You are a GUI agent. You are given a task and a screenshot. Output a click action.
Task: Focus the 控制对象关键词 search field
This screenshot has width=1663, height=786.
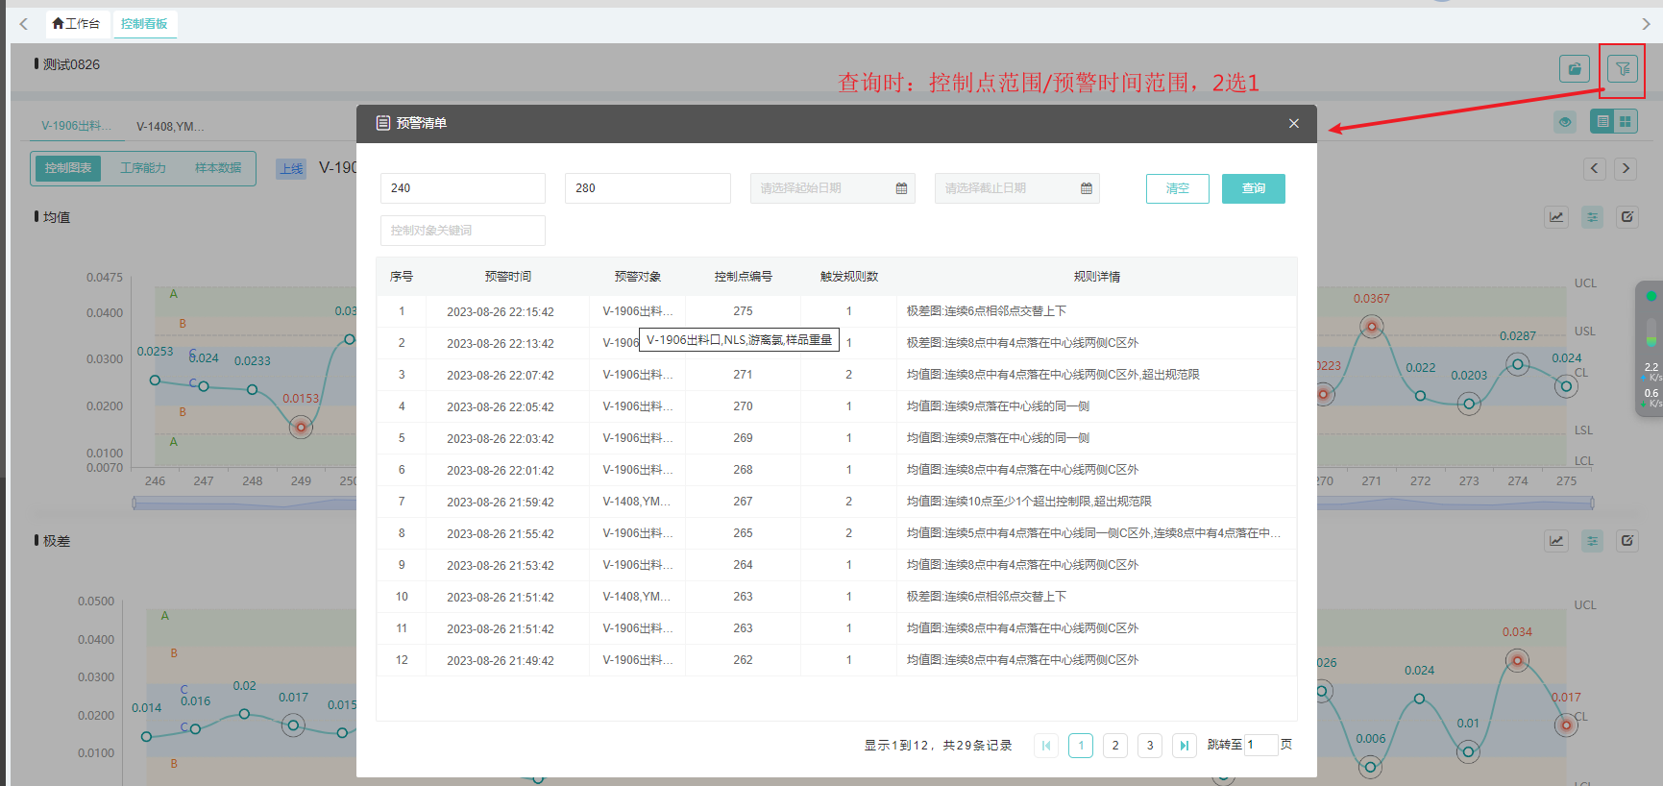pyautogui.click(x=463, y=231)
